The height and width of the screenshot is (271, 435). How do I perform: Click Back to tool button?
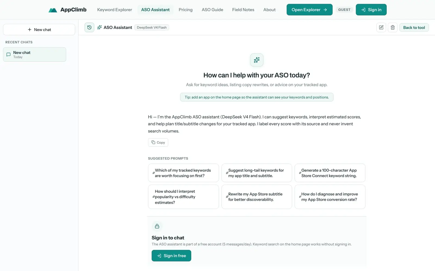[x=414, y=27]
